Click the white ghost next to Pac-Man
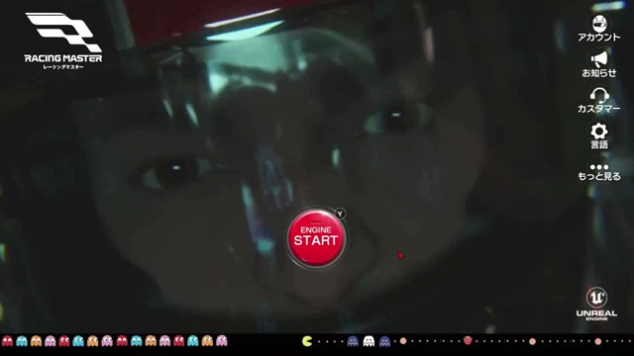Screen dimensions: 634x356 coord(369,341)
